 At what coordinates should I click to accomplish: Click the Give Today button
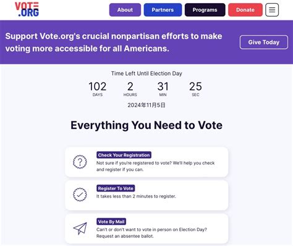264,42
